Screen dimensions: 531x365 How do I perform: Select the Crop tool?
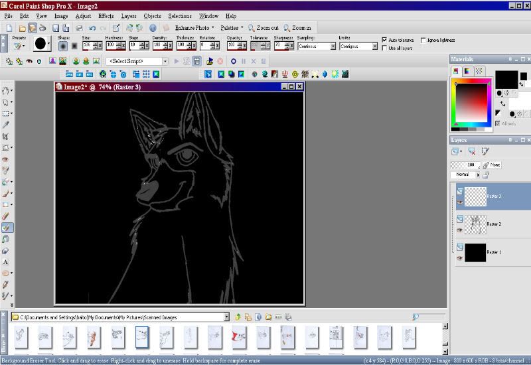[5, 137]
